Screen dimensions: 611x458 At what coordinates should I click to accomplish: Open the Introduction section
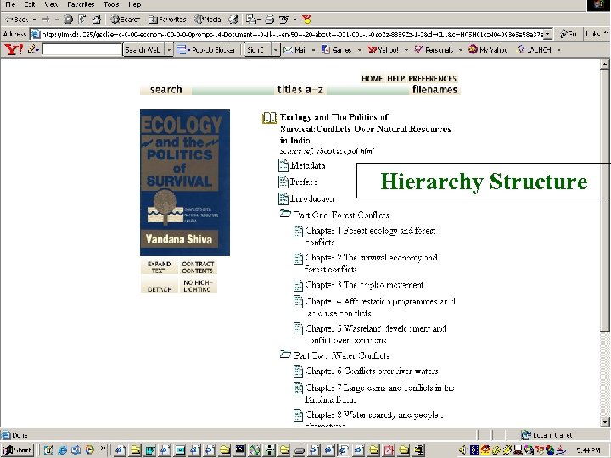[306, 198]
